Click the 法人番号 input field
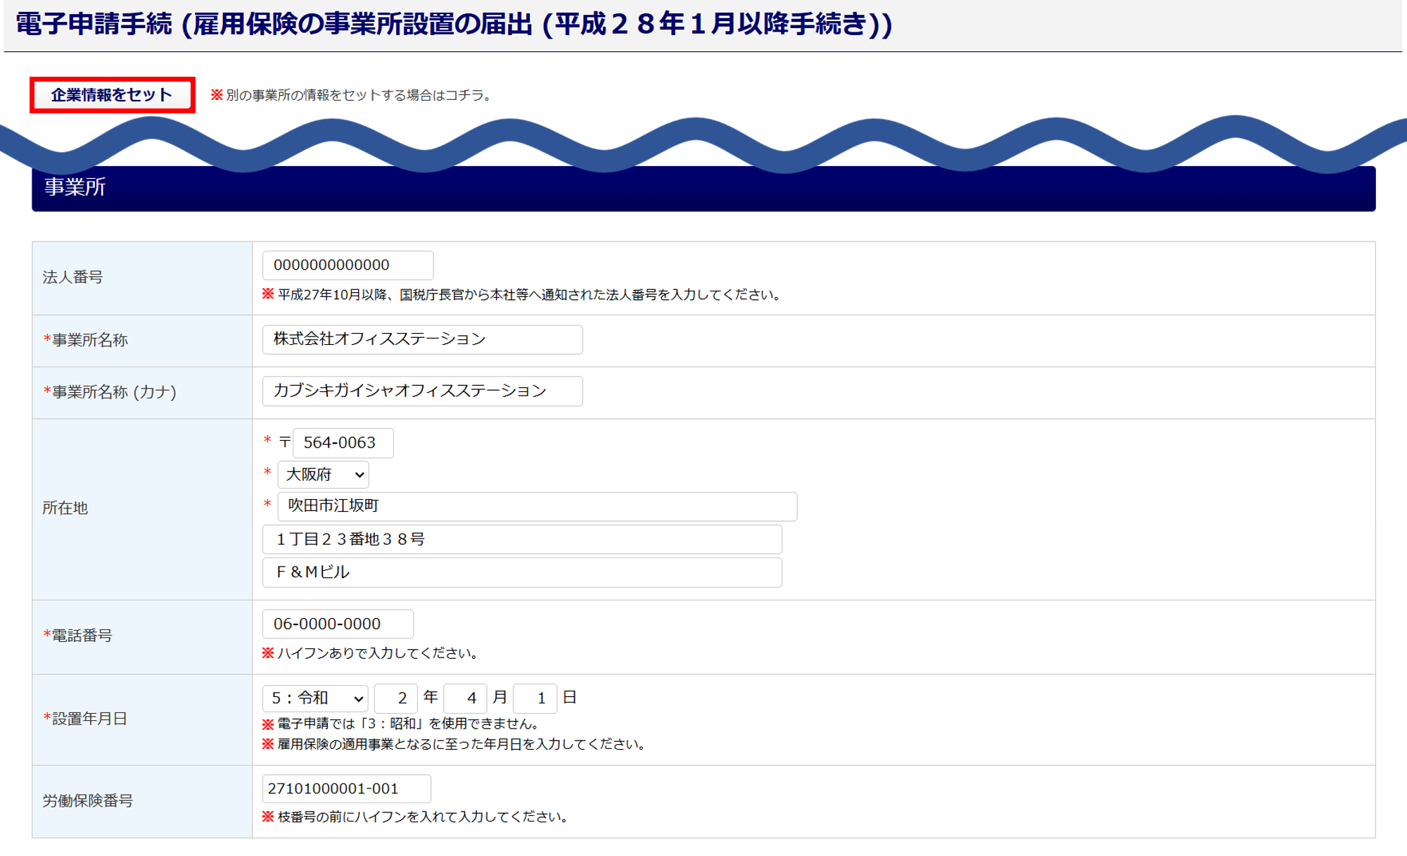The width and height of the screenshot is (1407, 856). coord(348,265)
